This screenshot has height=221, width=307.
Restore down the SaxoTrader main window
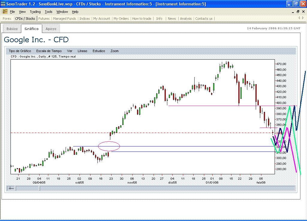(x=296, y=4)
